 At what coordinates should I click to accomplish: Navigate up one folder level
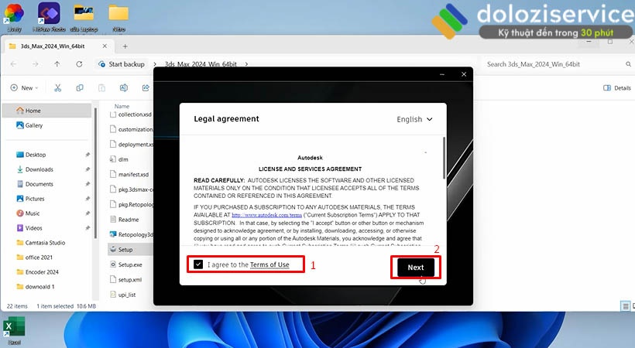coord(57,64)
